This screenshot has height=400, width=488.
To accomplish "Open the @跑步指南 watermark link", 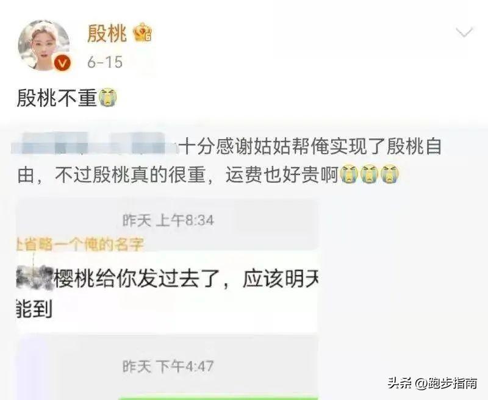I will click(x=447, y=383).
